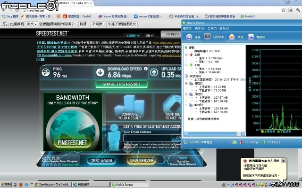The image size is (302, 188).
Task: Click the Download Speed arrow icon
Action: [x=100, y=72]
